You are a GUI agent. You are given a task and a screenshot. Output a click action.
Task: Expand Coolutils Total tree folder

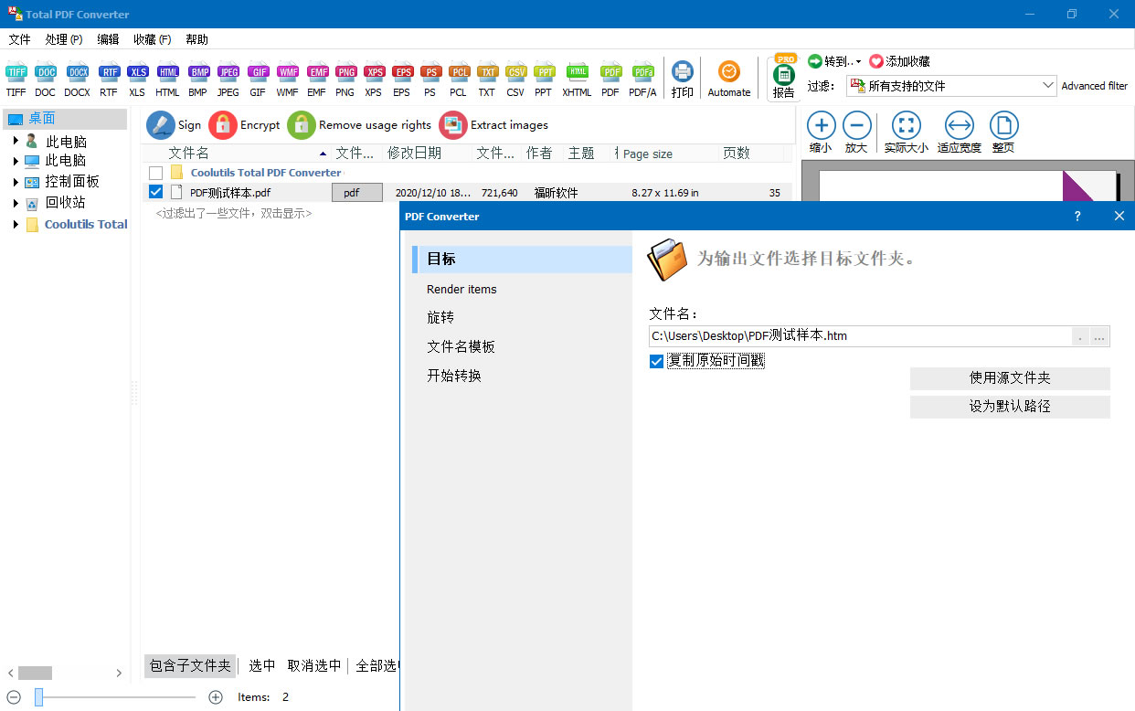[x=16, y=224]
